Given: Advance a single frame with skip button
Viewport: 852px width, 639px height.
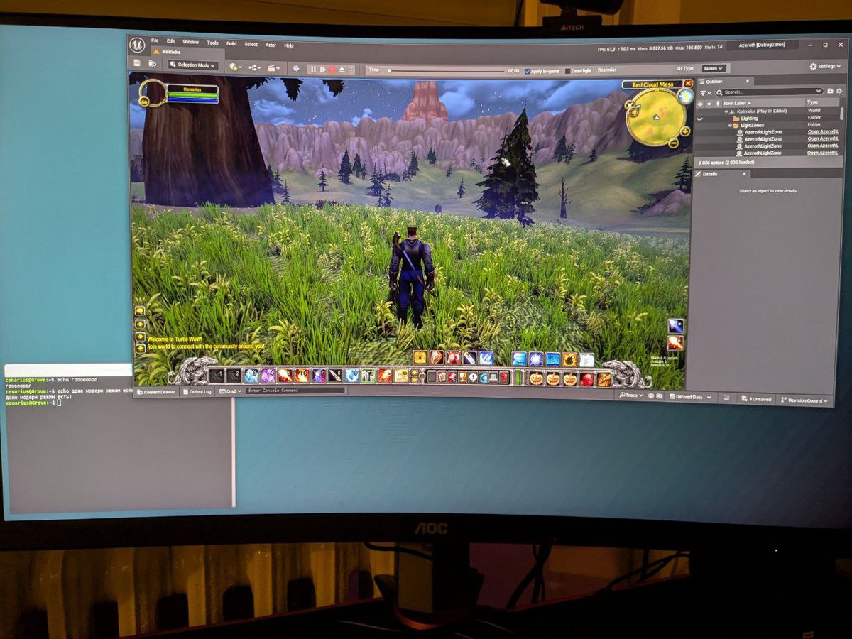Looking at the screenshot, I should (323, 70).
